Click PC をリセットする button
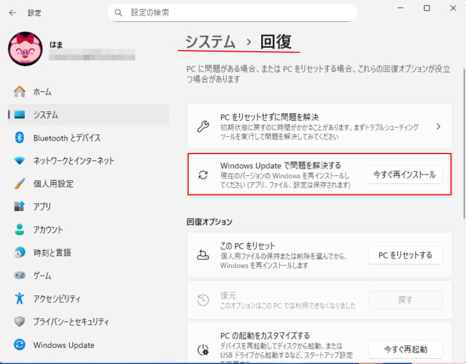Viewport: 466px width, 364px height. coord(405,255)
